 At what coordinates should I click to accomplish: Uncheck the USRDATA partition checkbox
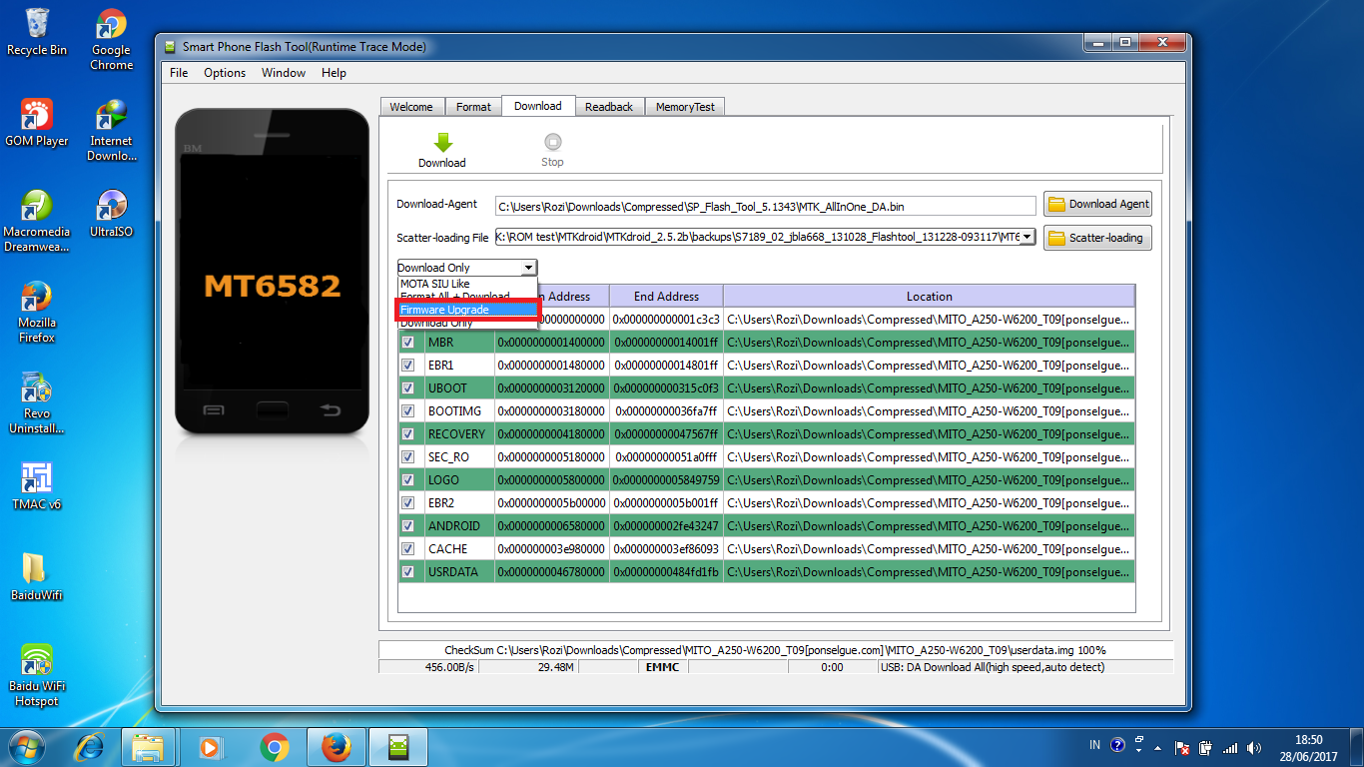[408, 572]
